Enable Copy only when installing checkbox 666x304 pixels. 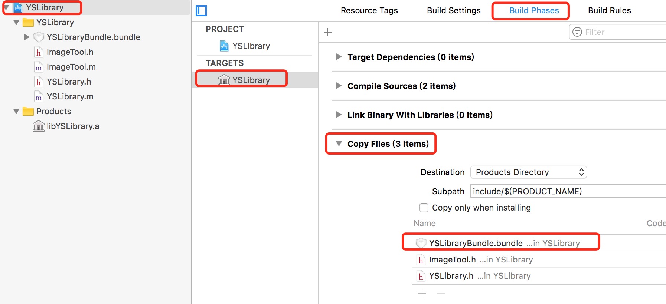click(424, 208)
